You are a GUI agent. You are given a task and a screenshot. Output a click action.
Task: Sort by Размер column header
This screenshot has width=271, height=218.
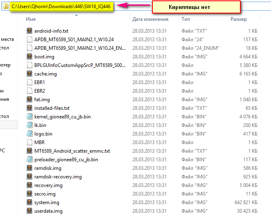238,19
